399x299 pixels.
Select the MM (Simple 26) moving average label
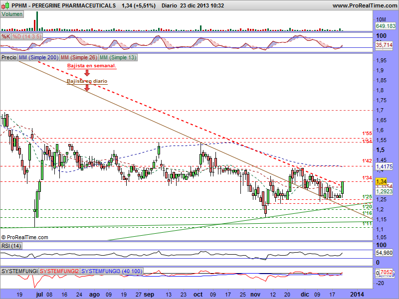pyautogui.click(x=79, y=57)
